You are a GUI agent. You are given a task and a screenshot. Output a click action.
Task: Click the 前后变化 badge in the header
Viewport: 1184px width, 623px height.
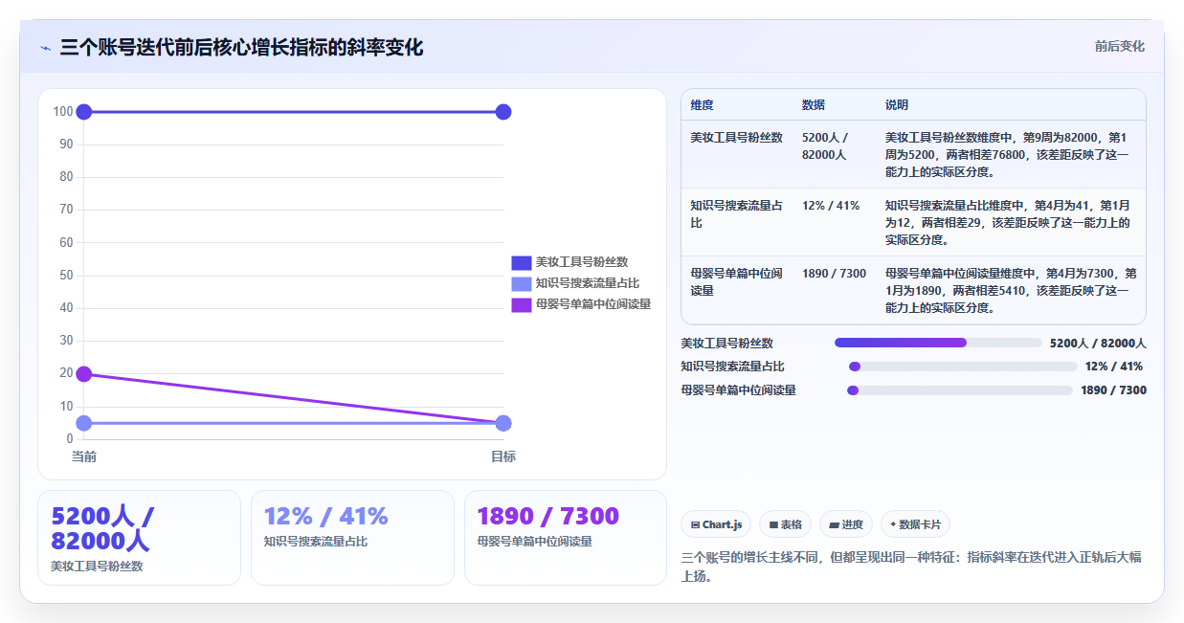[1119, 46]
